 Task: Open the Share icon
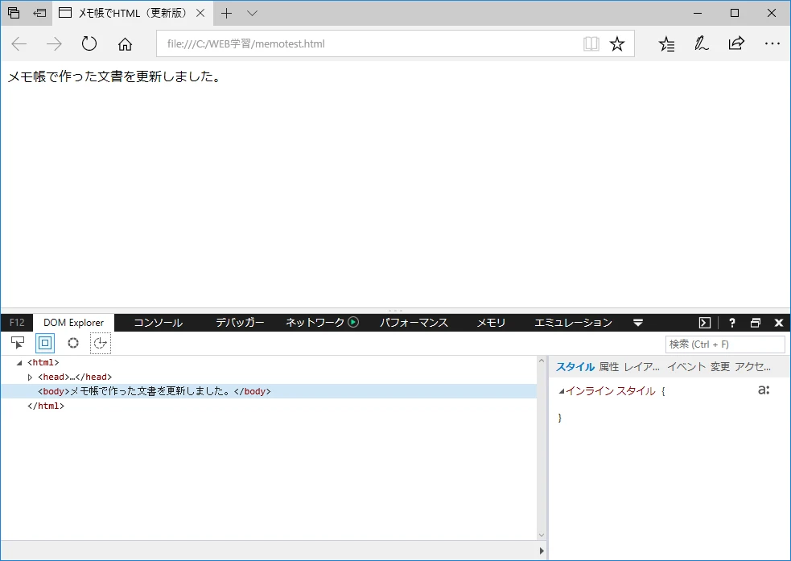pos(736,44)
